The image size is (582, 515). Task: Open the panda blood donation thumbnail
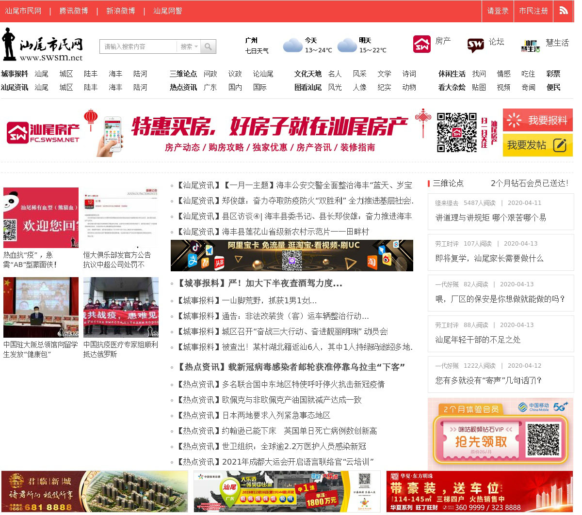coord(41,218)
